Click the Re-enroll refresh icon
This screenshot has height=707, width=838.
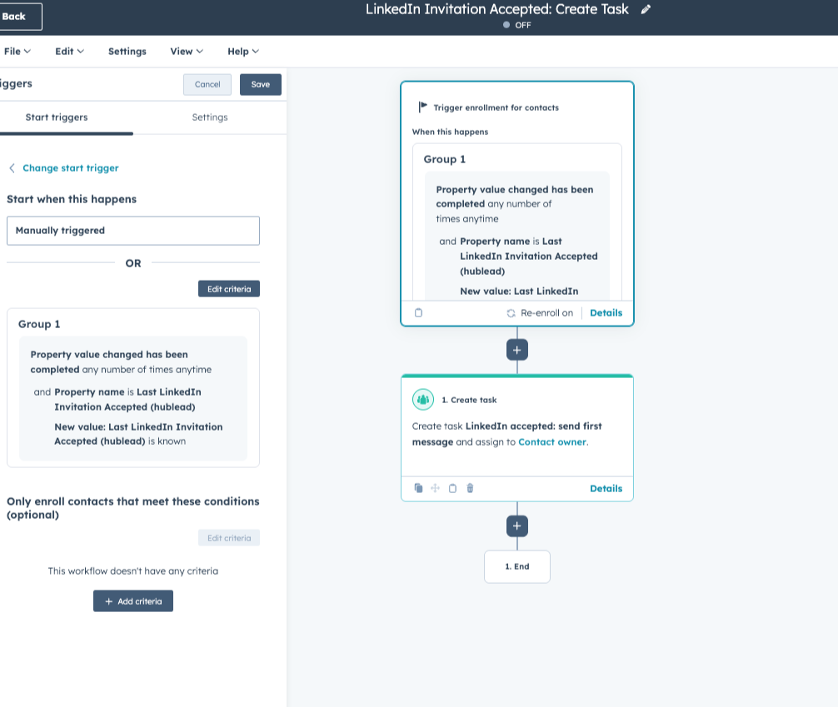pos(511,313)
